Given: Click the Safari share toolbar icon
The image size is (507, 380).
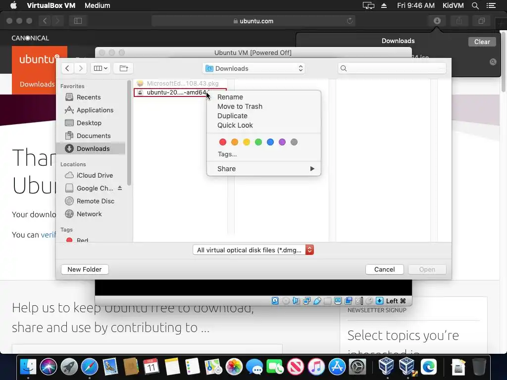Looking at the screenshot, I should click(459, 21).
